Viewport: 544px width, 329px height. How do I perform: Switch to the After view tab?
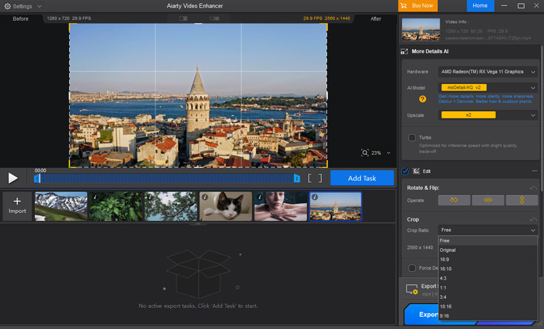tap(376, 19)
